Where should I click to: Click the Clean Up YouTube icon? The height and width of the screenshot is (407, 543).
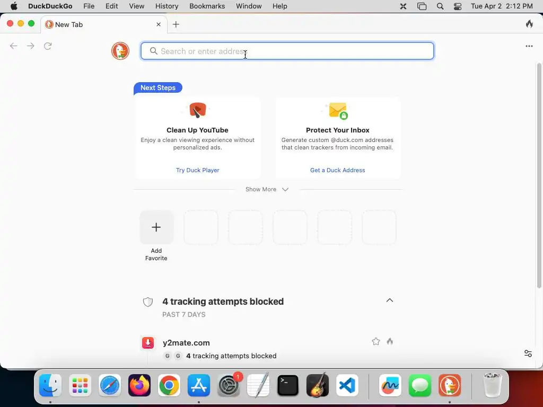197,110
